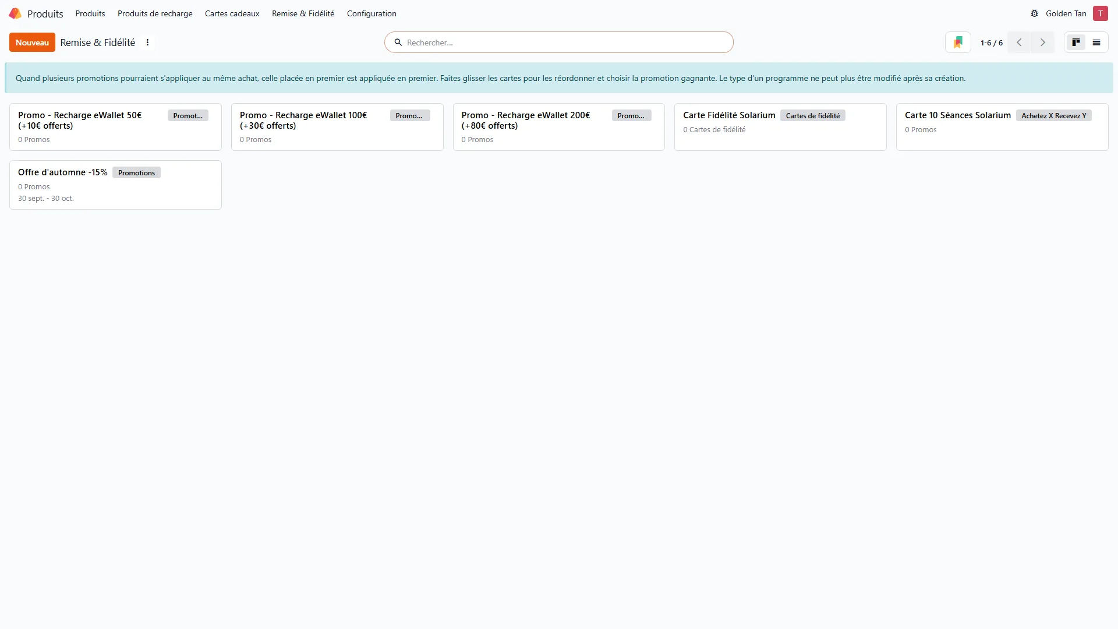1118x629 pixels.
Task: Switch to list view
Action: click(x=1096, y=43)
